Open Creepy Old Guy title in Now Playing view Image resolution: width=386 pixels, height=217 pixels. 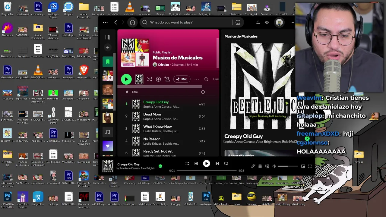[x=244, y=136]
